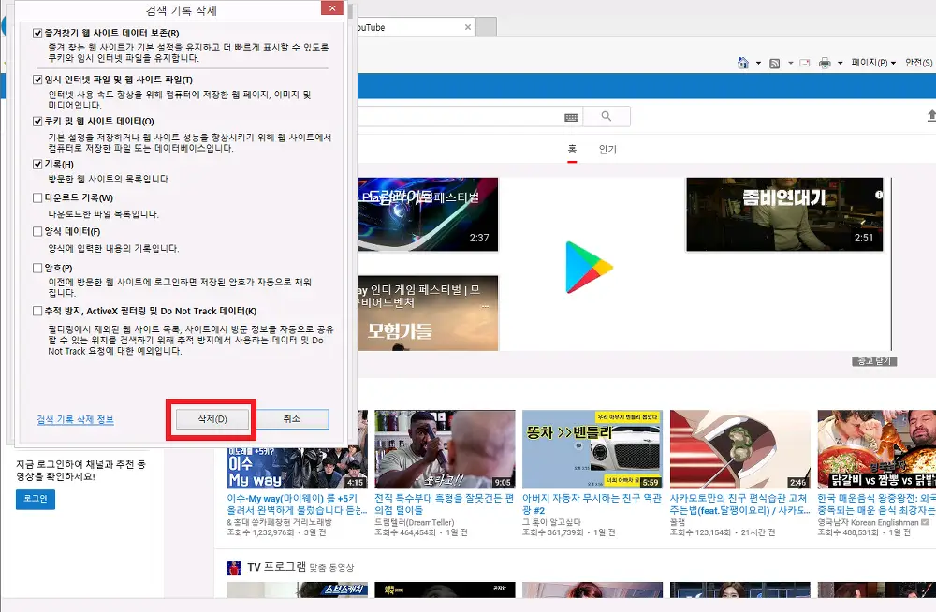Toggle 임시 인터넷 파일 및 웹 사이트 파일 checkbox
This screenshot has width=936, height=612.
37,80
